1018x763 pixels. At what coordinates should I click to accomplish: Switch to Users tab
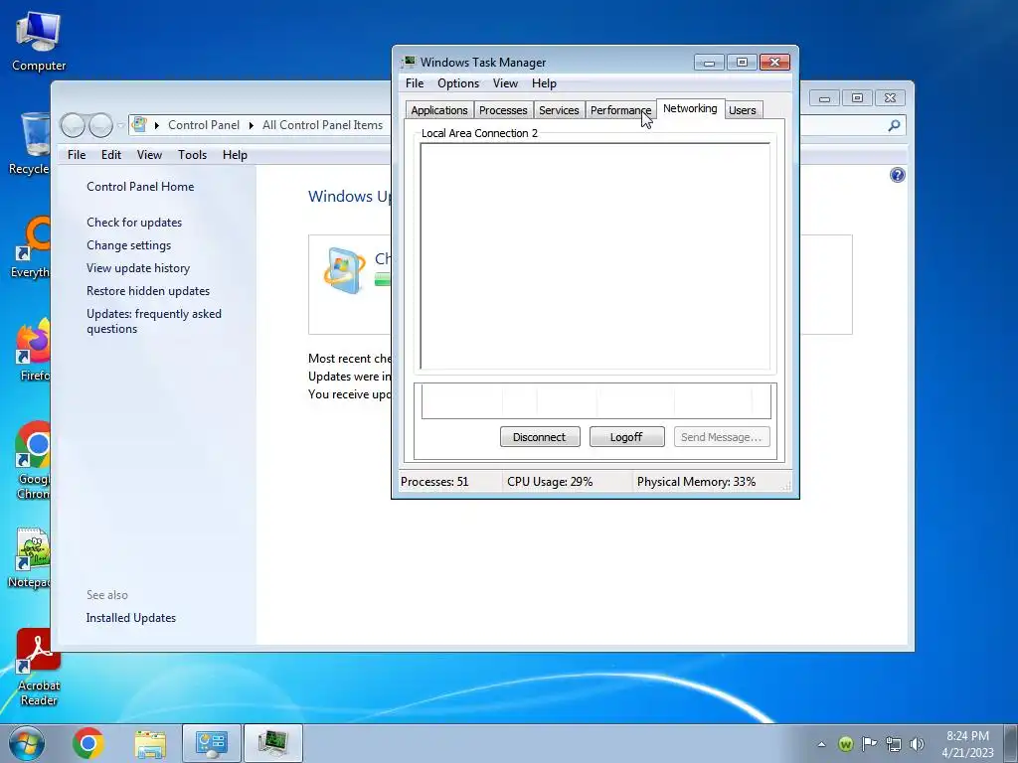point(742,110)
